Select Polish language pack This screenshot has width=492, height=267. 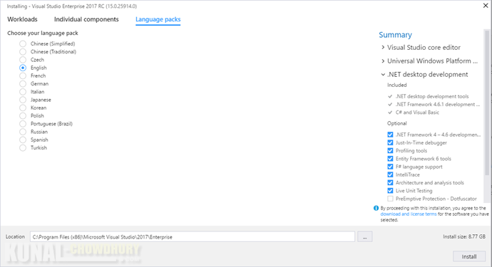click(23, 115)
